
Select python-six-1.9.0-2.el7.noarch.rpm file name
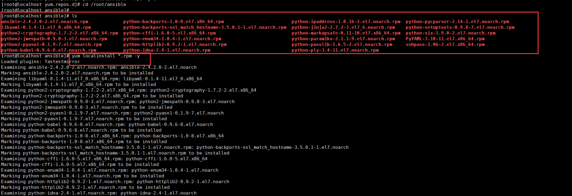451,33
